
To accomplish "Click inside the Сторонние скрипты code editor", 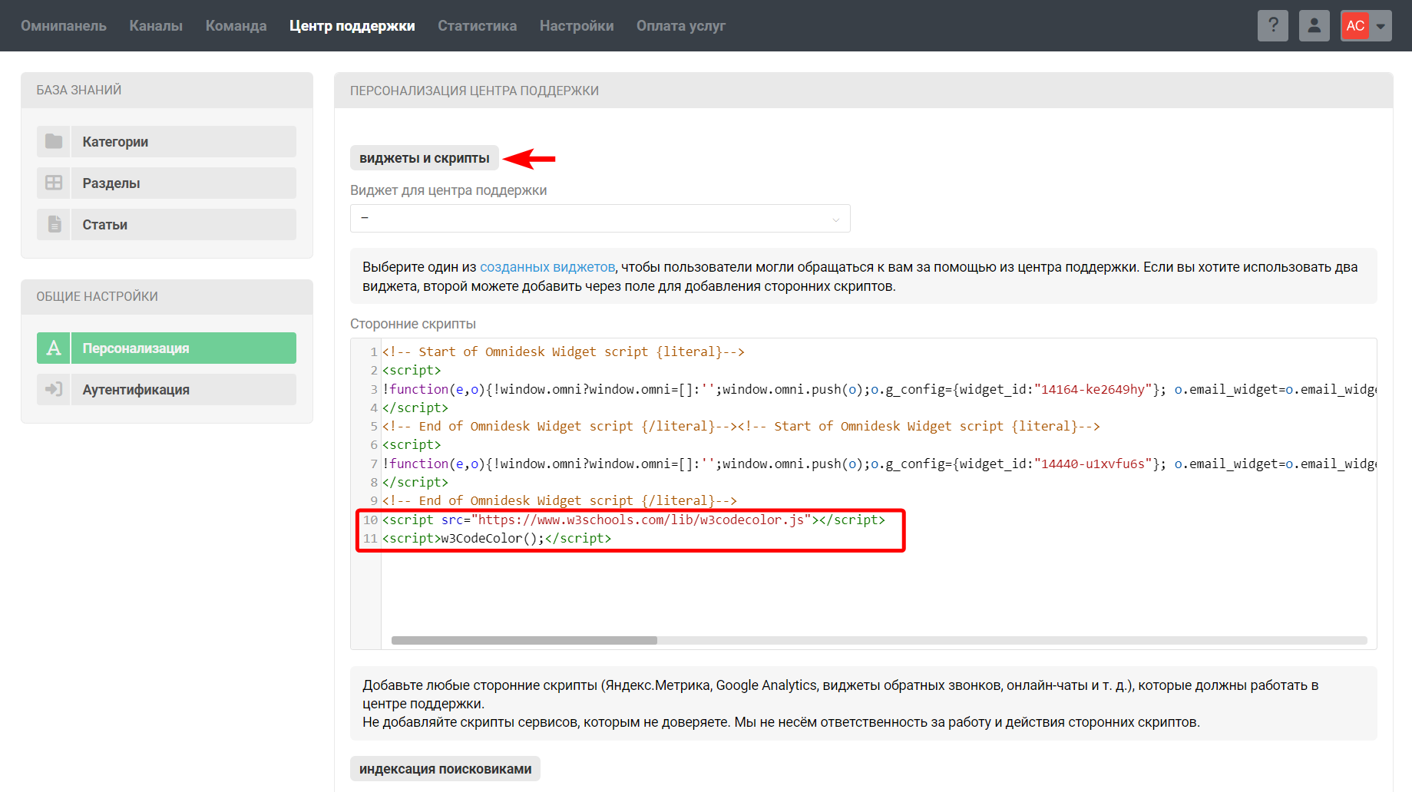I will (x=863, y=493).
